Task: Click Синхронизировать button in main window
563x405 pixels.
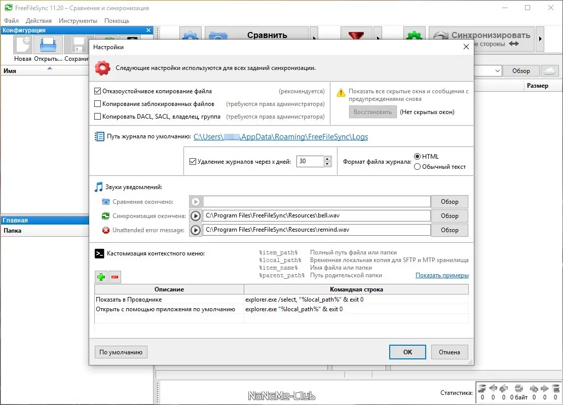Action: coord(481,39)
